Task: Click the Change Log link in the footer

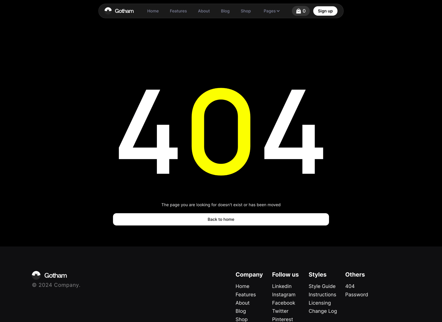Action: [323, 311]
